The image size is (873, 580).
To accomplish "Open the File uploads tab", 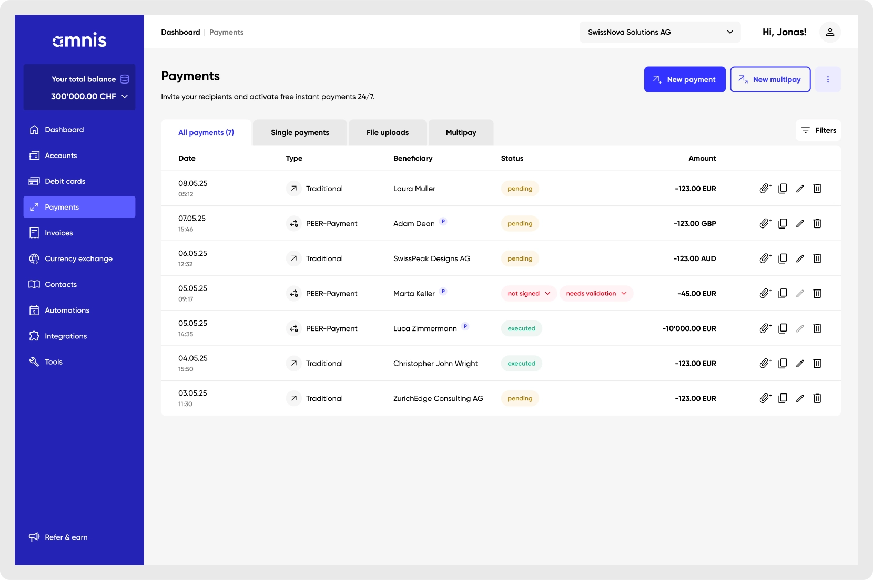I will click(x=388, y=132).
